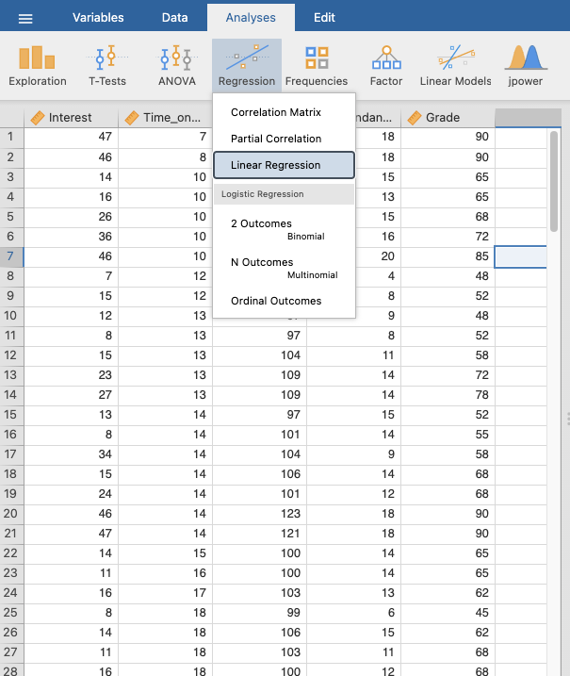Screen dimensions: 570x676
Task: Switch to the Edit tab
Action: (x=324, y=18)
